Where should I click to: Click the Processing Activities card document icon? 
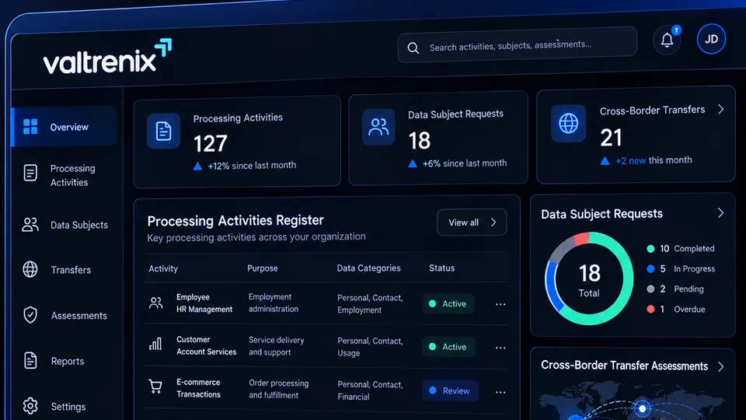[163, 131]
